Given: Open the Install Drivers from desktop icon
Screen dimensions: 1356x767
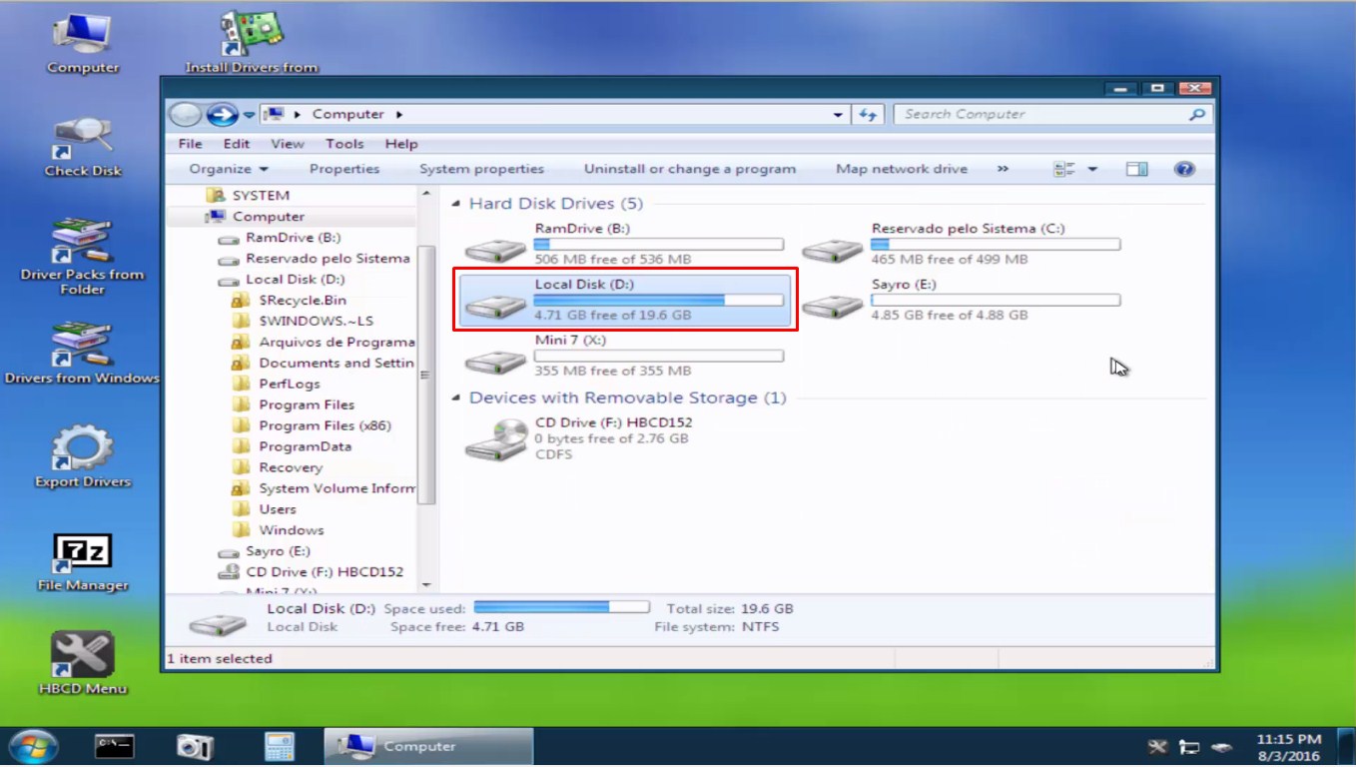Looking at the screenshot, I should click(252, 41).
